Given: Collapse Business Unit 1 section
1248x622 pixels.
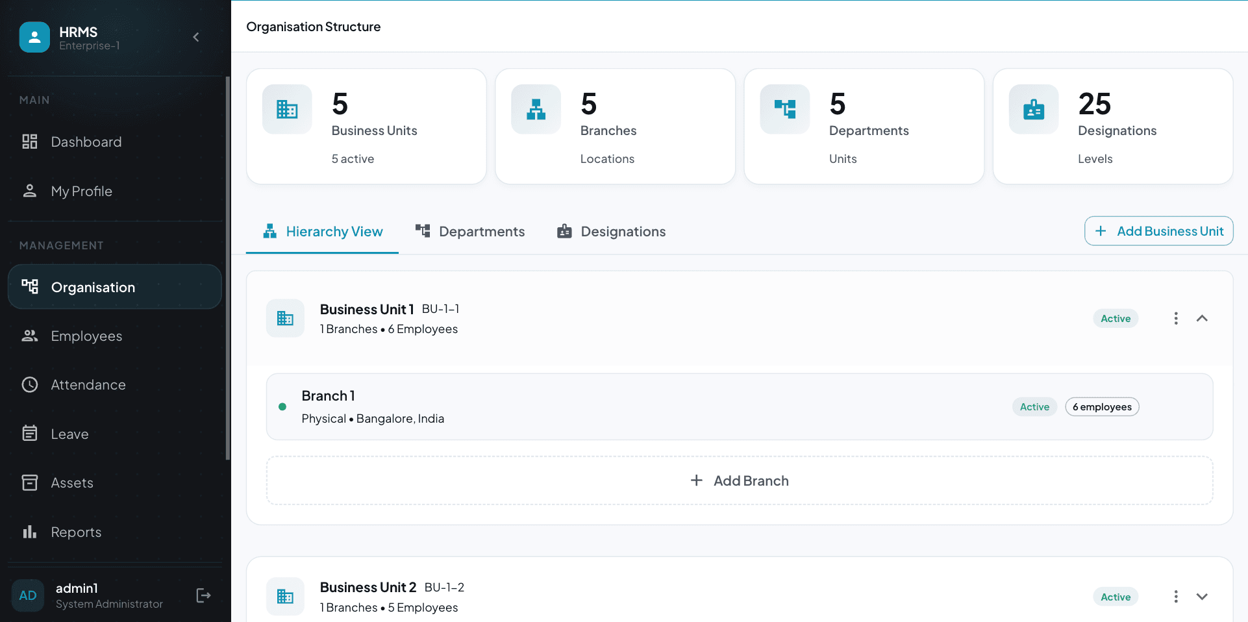Looking at the screenshot, I should [1202, 318].
